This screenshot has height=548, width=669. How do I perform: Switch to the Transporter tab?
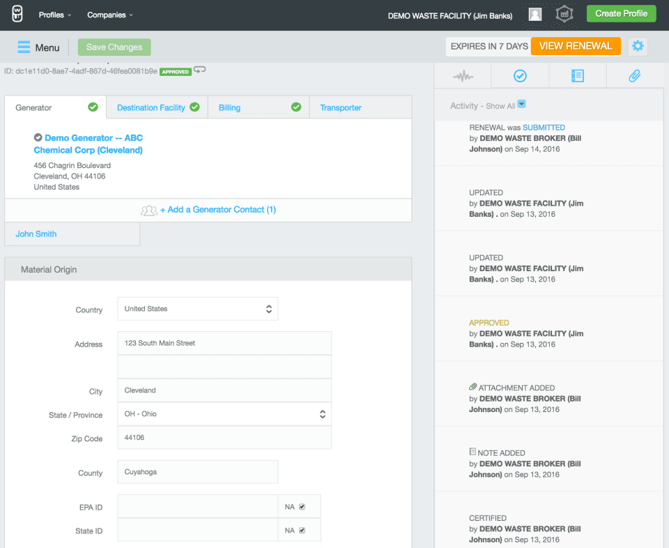click(341, 107)
